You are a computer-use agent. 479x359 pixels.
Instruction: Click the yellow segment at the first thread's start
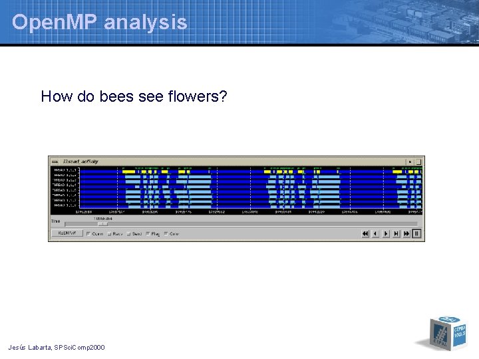point(128,172)
